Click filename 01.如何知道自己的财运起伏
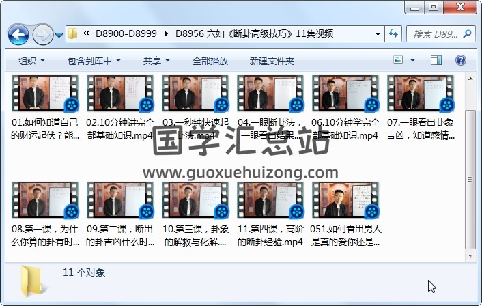The image size is (482, 306). tap(45, 129)
